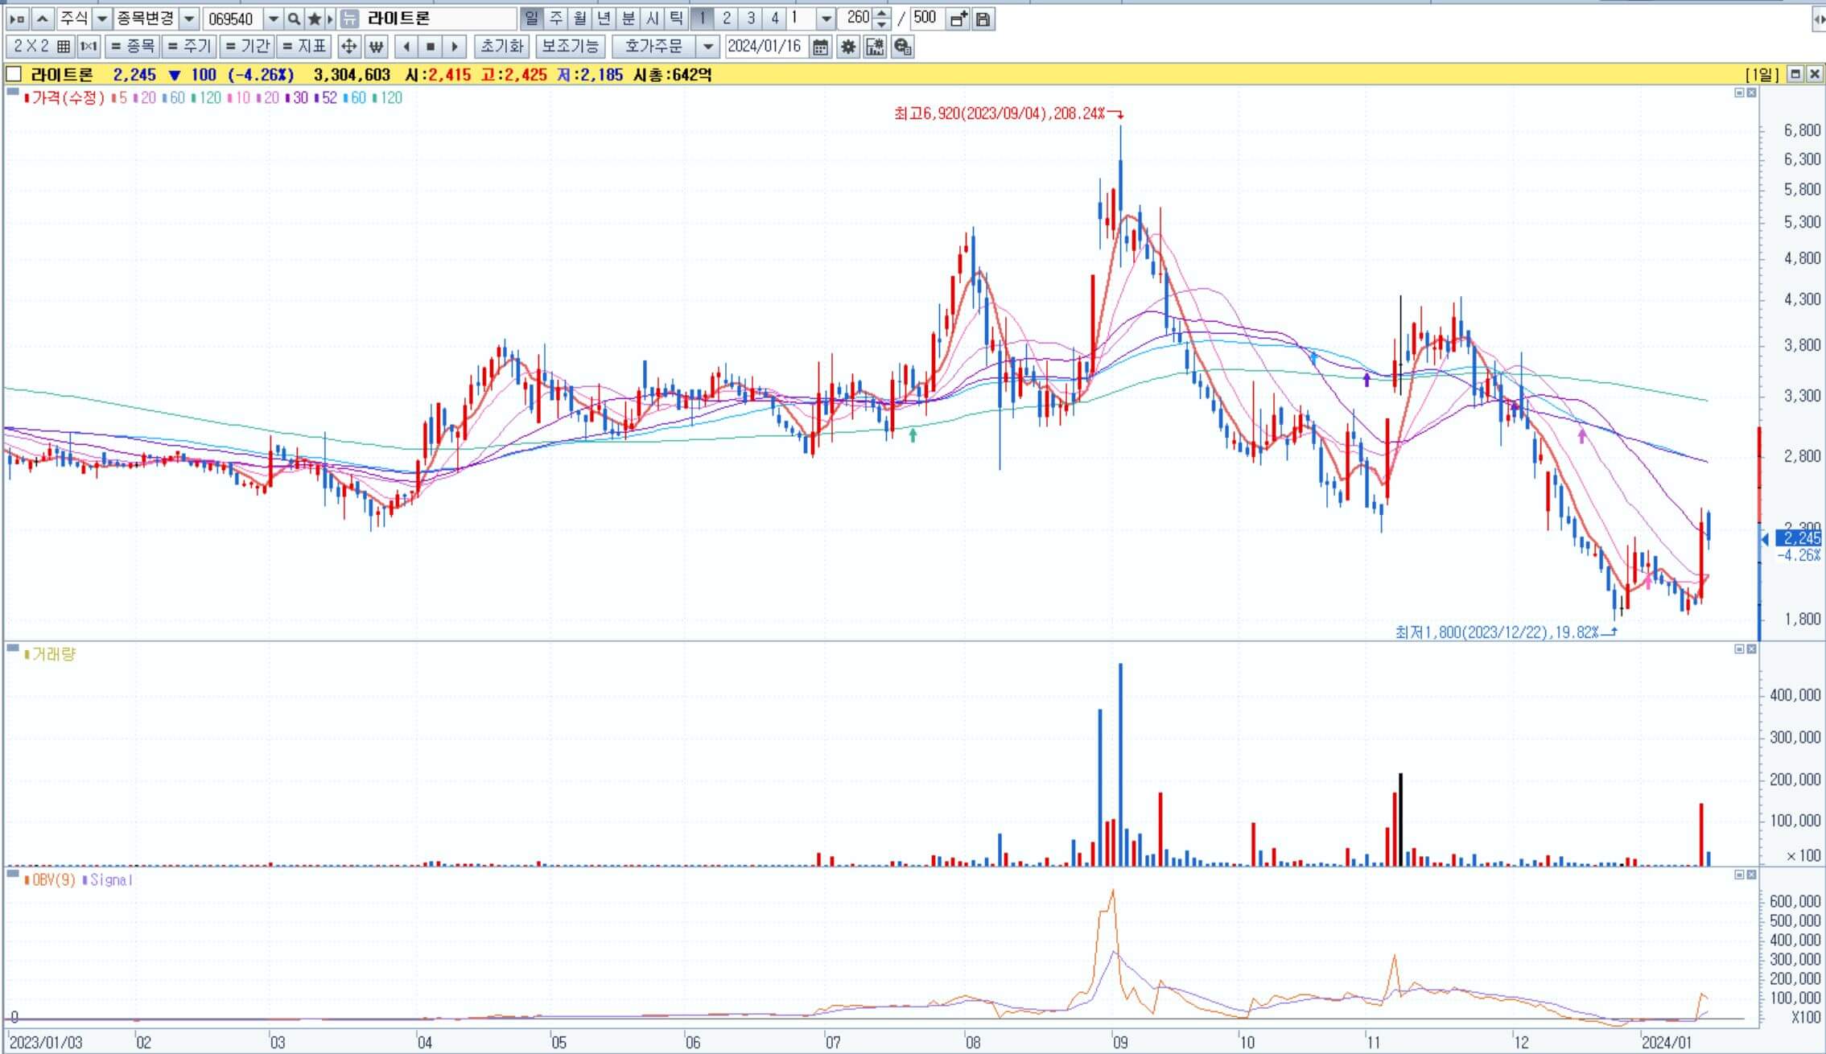Open the calendar date picker icon
Viewport: 1826px width, 1054px height.
pyautogui.click(x=820, y=47)
